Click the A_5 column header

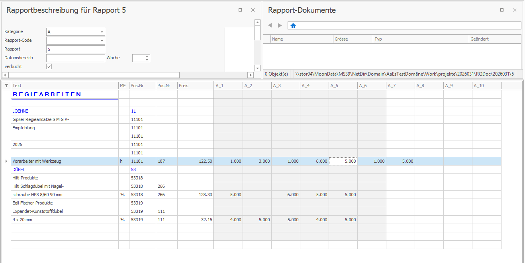[x=343, y=86]
